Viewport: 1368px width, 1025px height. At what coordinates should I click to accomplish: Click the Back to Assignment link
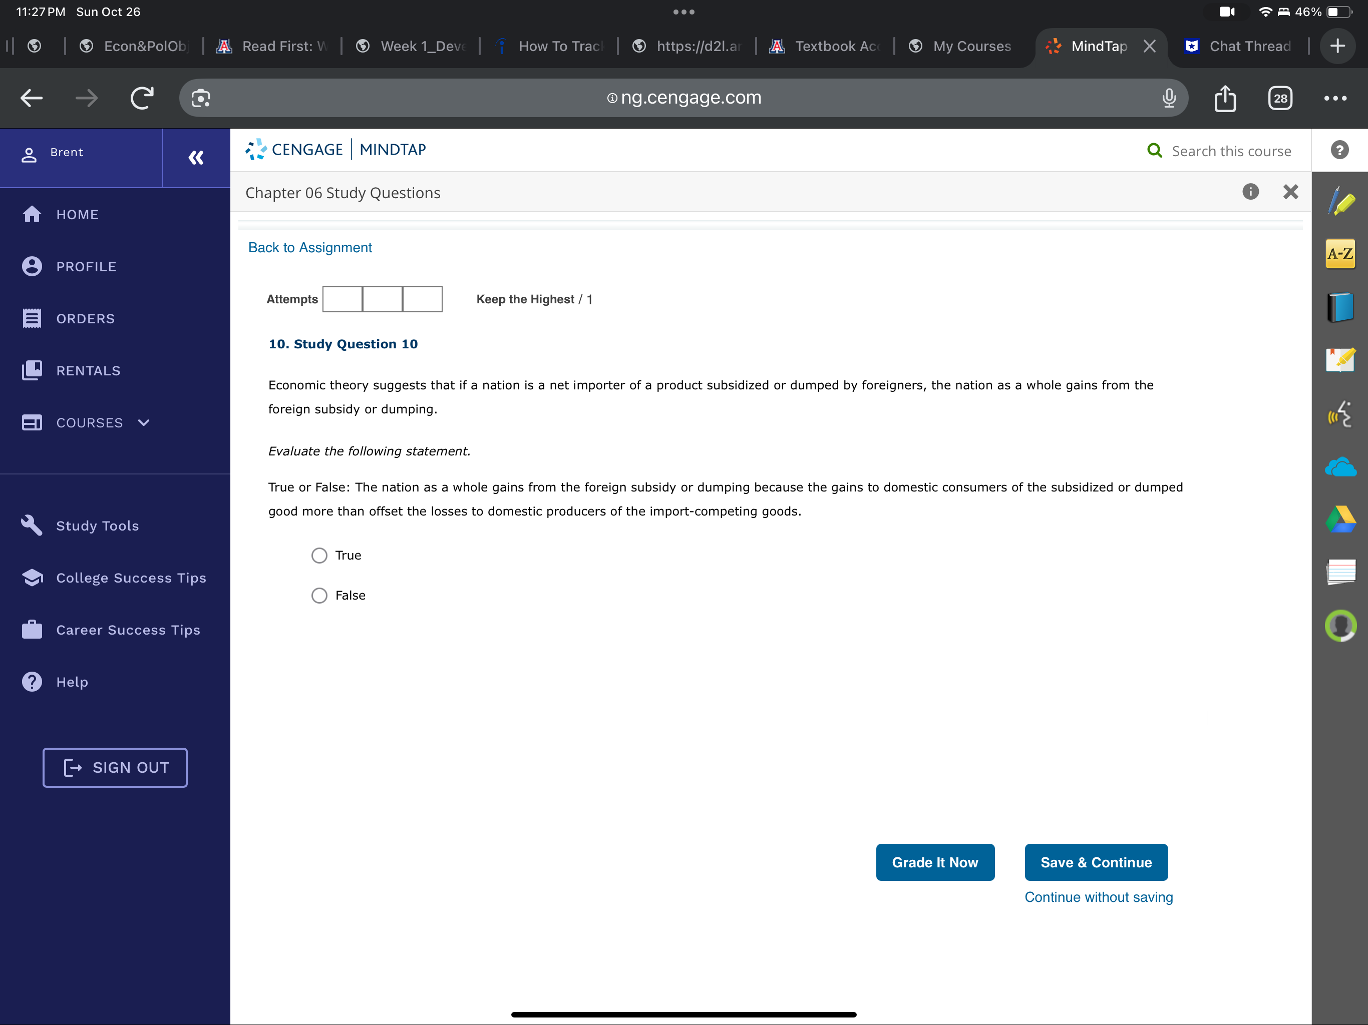click(310, 247)
